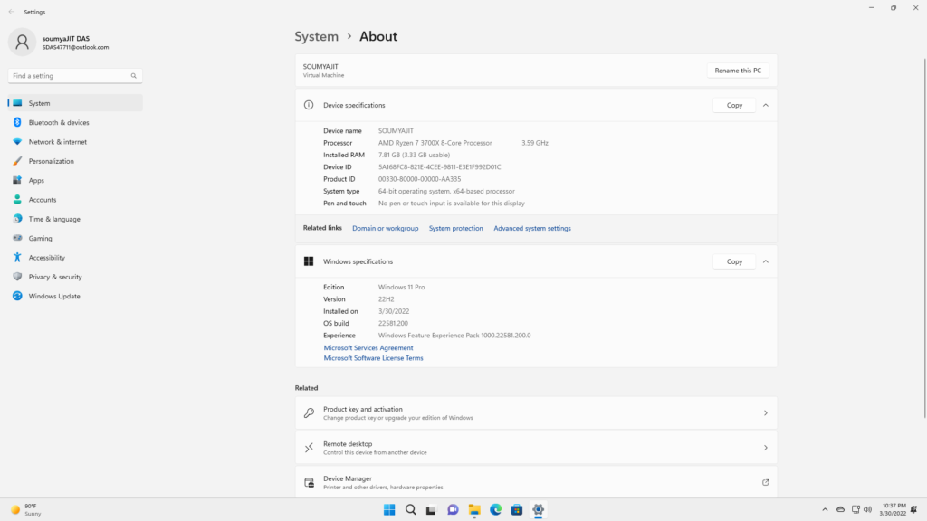Click the Windows specifications logo icon
Image resolution: width=927 pixels, height=521 pixels.
coord(309,261)
